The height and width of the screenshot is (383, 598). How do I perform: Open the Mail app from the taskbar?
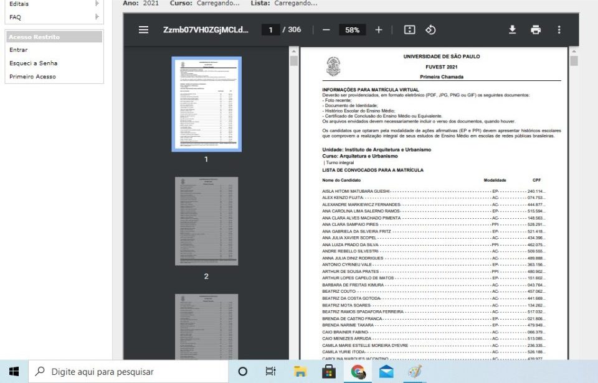(386, 371)
